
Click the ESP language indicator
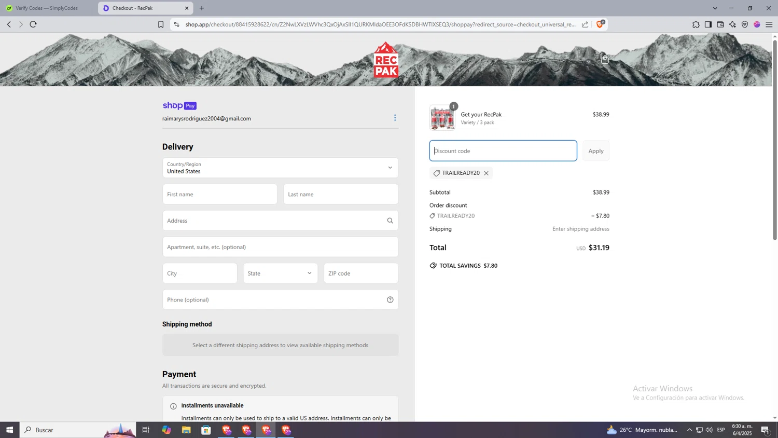[x=721, y=430]
